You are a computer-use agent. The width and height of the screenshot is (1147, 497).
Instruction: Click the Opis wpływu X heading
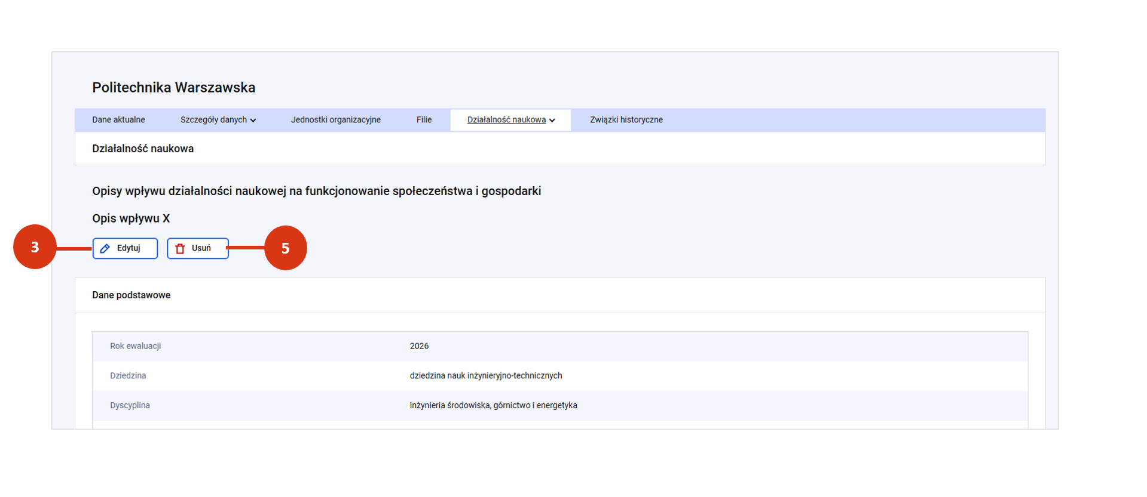[131, 218]
